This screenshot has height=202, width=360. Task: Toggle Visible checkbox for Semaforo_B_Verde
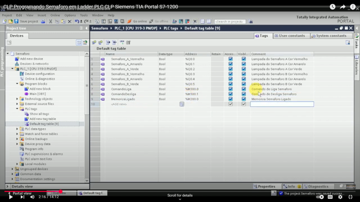point(244,84)
